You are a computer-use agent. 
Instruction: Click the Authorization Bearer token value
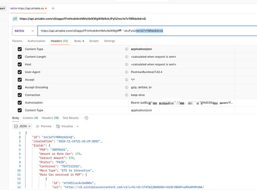pos(182,103)
